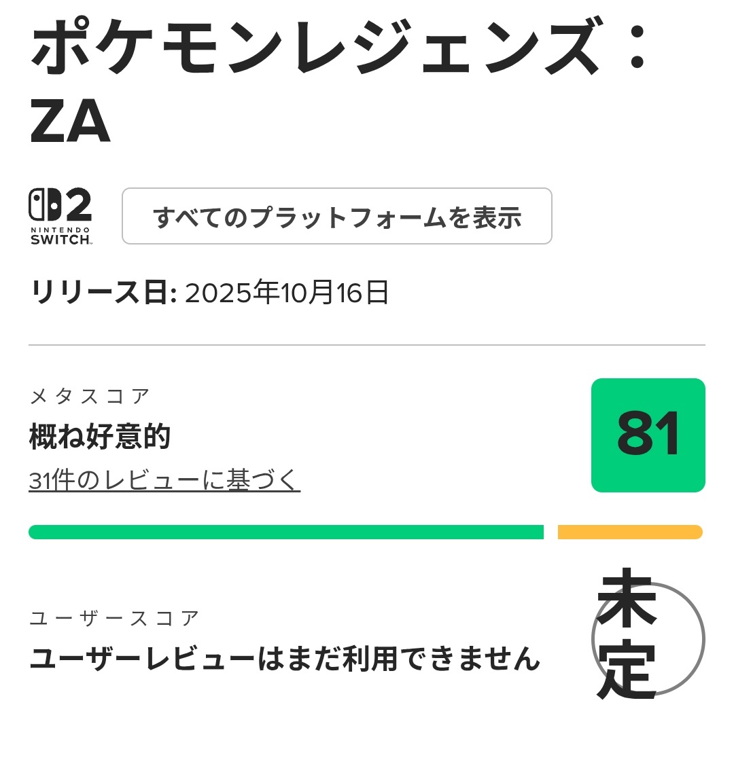The height and width of the screenshot is (762, 734).
Task: Open the 31件のレビューに基づく link
Action: [164, 480]
